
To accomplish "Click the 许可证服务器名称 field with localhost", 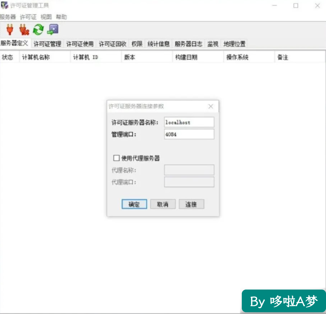I will (x=189, y=122).
